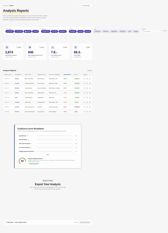Tick the Bulk Export checkbox

[x=6, y=222]
